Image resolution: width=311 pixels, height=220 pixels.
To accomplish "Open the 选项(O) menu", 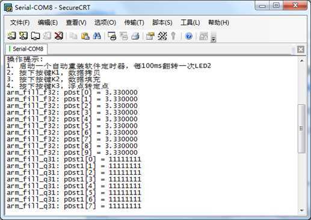I will [x=105, y=22].
